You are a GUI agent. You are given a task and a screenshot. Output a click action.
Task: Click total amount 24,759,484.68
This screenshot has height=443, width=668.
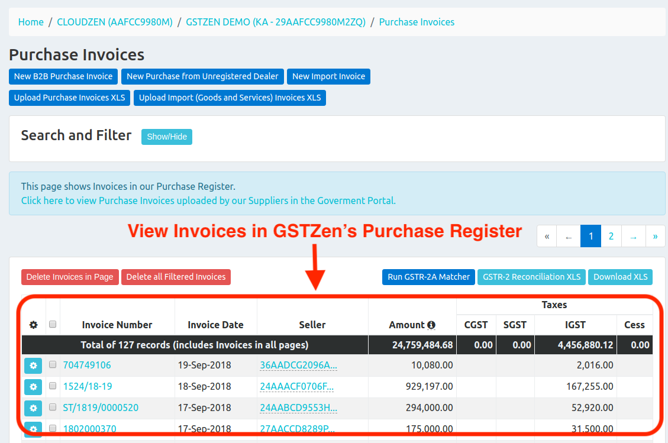422,345
